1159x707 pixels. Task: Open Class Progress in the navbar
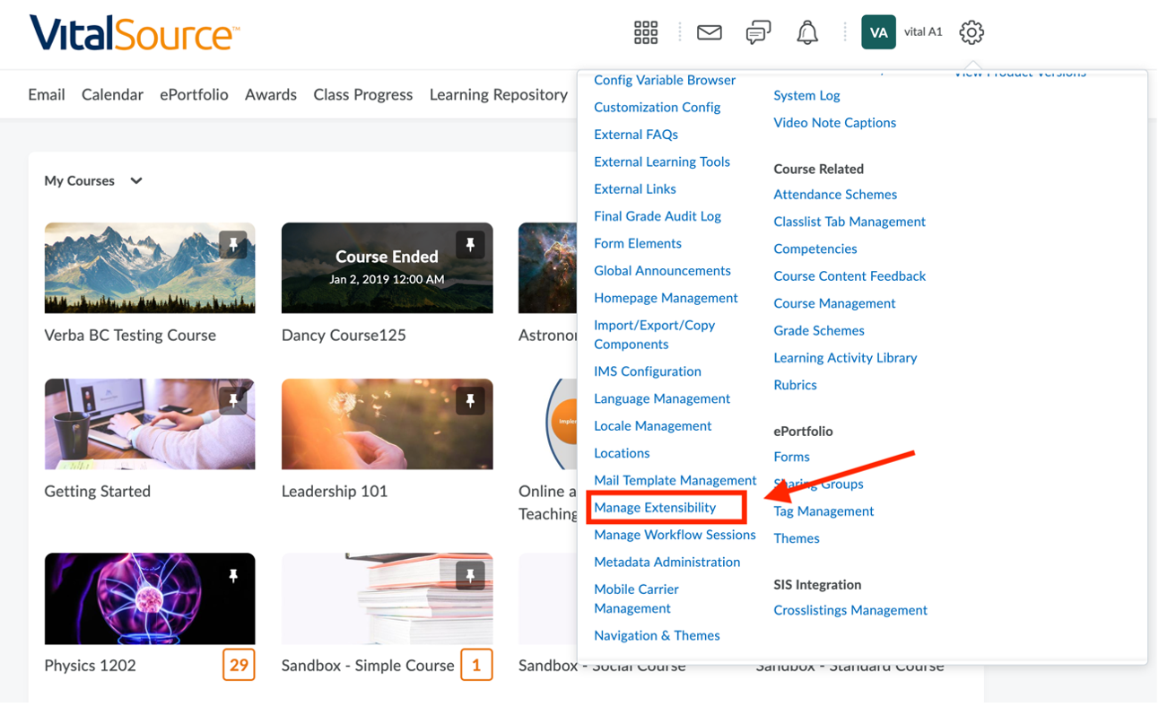coord(363,94)
